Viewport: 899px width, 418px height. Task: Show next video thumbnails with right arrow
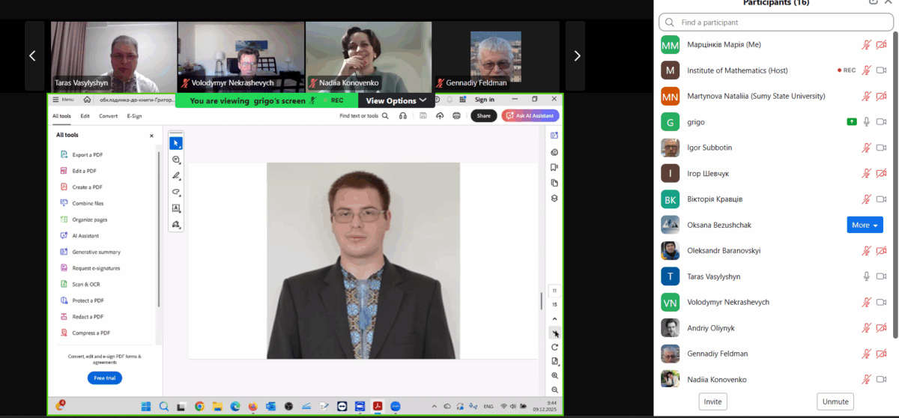point(576,55)
